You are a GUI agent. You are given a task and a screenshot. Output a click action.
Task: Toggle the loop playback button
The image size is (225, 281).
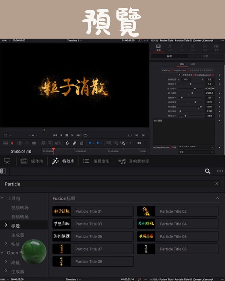coord(85,135)
